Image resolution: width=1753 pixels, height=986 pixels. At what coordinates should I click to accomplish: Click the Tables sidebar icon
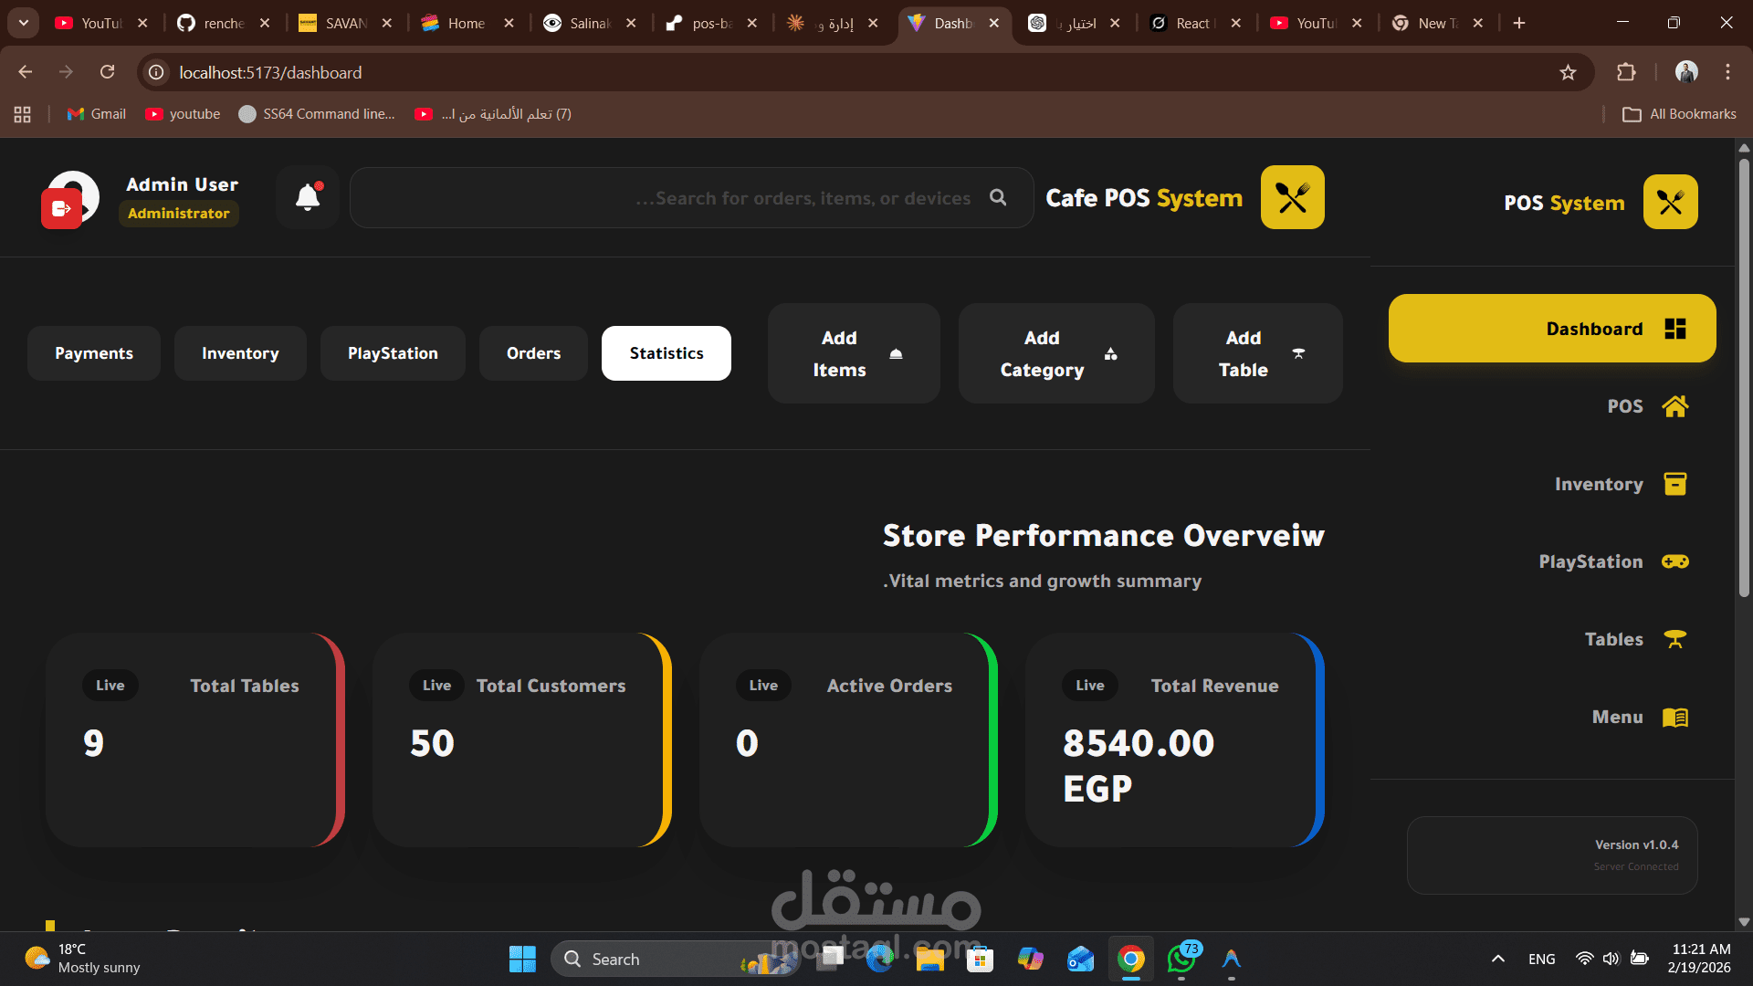[1674, 639]
